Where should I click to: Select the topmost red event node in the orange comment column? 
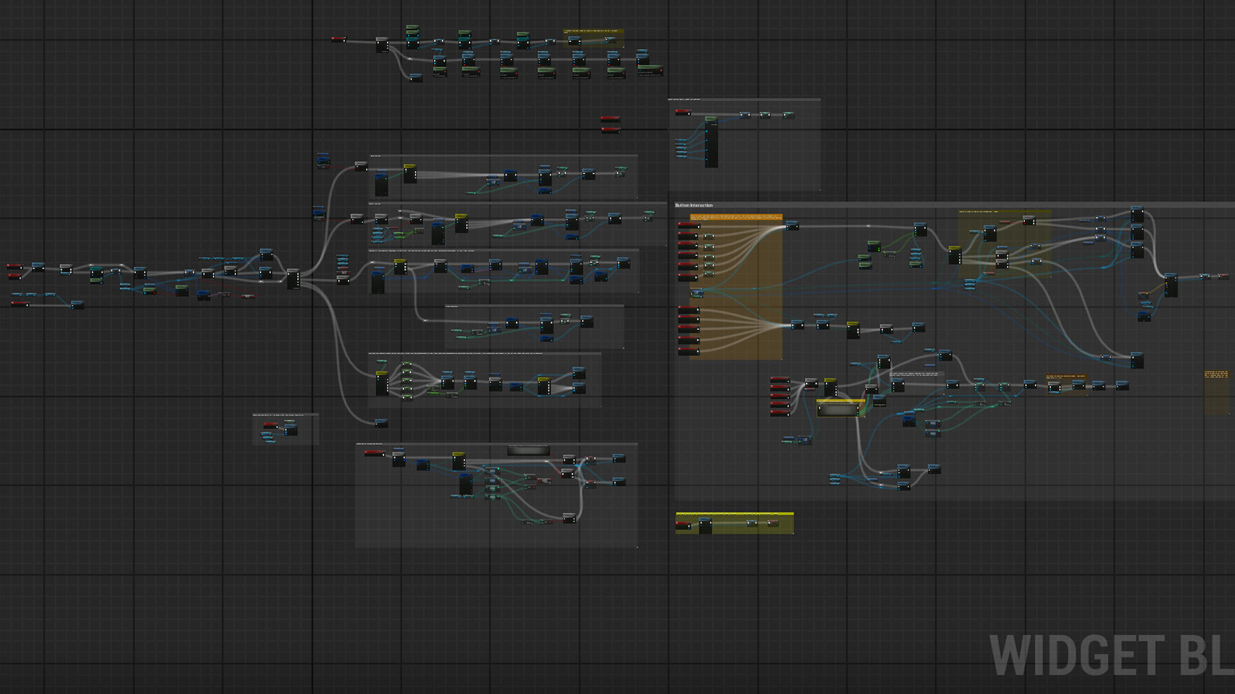[x=688, y=226]
